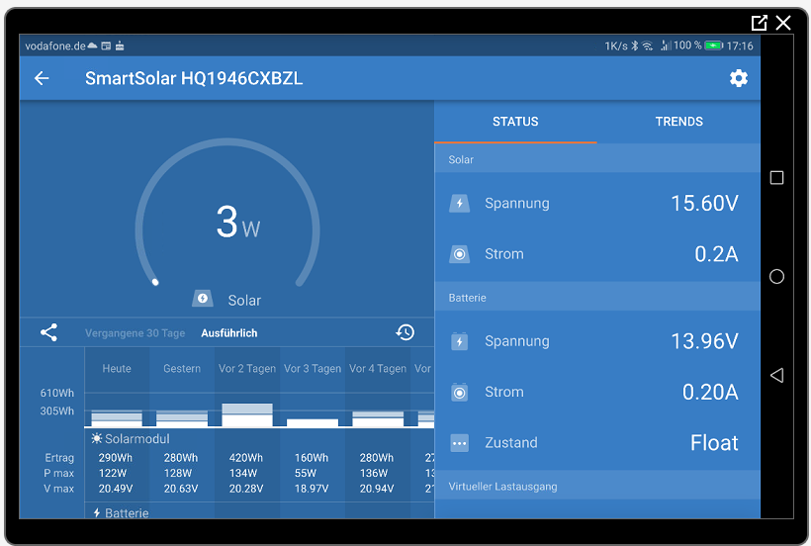Screen dimensions: 811x546
Task: Select the Vor 2 Tagen column
Action: point(247,369)
